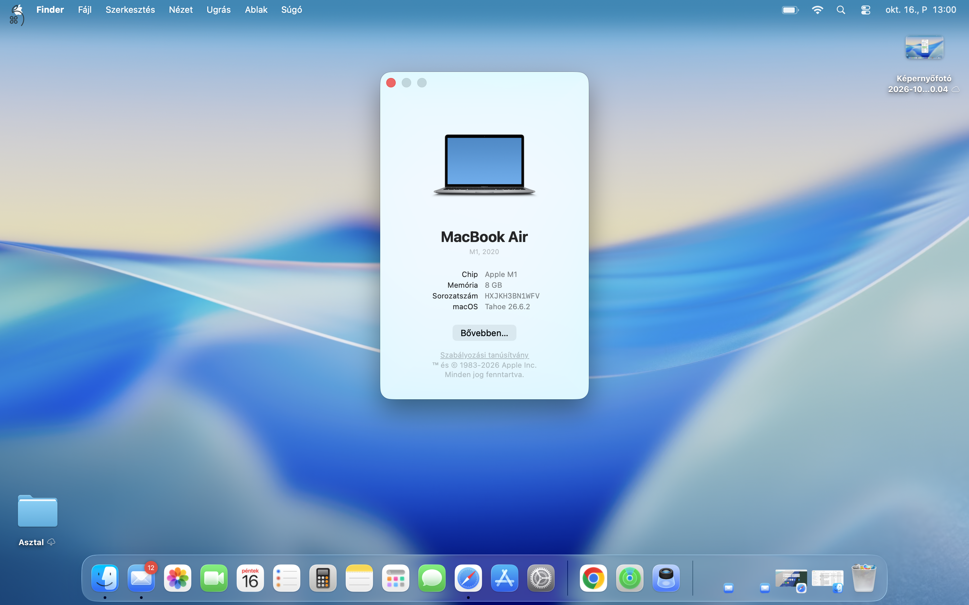Viewport: 969px width, 605px height.
Task: Open Reminders app in the Dock
Action: click(x=287, y=578)
